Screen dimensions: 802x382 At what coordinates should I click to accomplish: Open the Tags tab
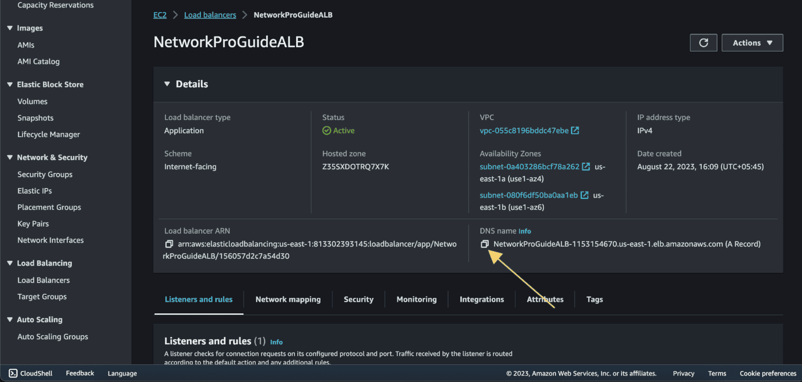click(594, 299)
